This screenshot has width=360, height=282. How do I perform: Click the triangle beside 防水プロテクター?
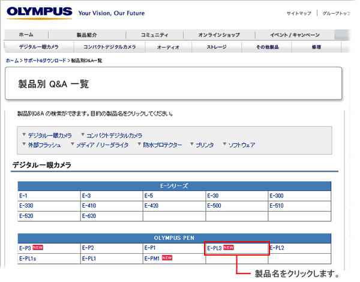coord(139,144)
